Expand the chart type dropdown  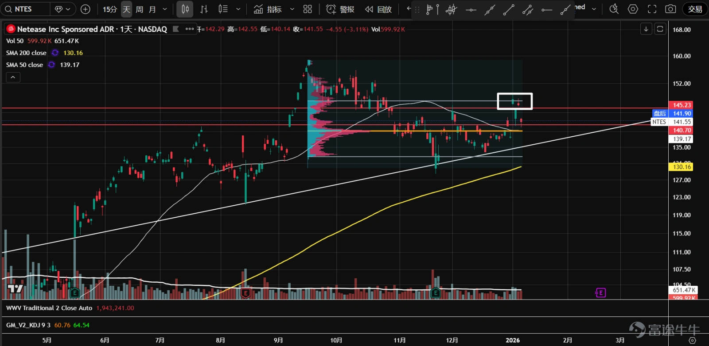pyautogui.click(x=238, y=9)
